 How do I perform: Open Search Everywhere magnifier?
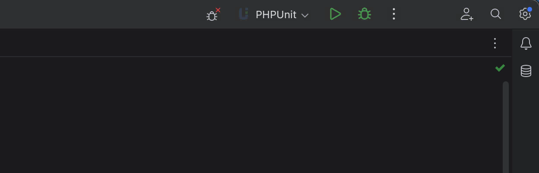click(496, 14)
